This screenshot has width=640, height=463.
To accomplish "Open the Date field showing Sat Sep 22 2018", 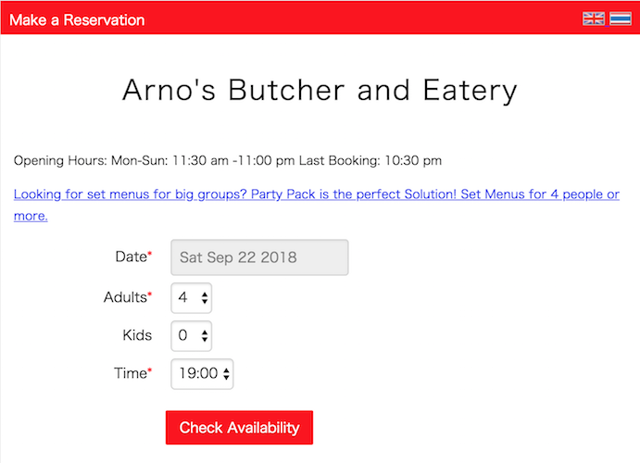I will [x=259, y=257].
